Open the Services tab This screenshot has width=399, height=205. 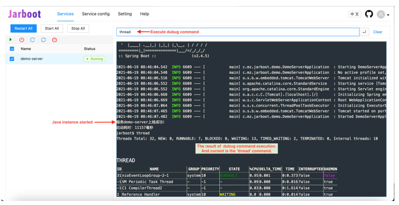click(65, 14)
